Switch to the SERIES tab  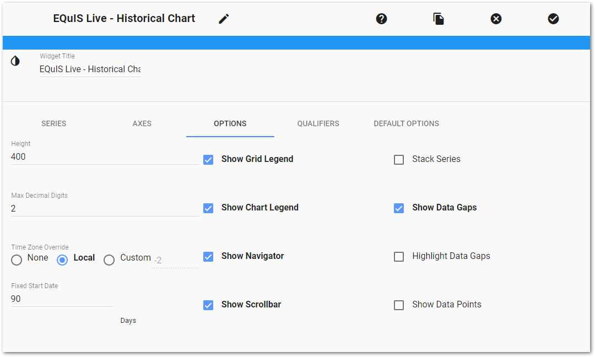[53, 123]
